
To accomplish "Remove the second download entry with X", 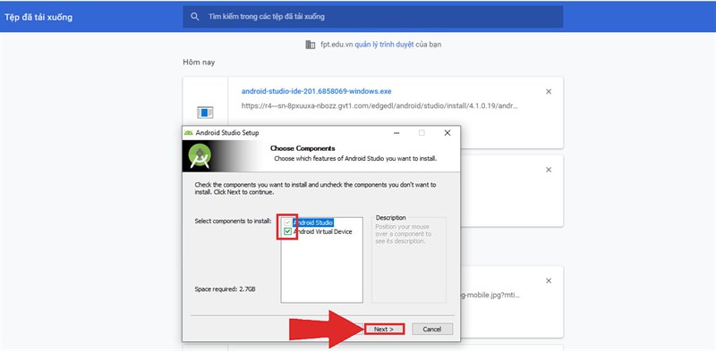I will 549,170.
